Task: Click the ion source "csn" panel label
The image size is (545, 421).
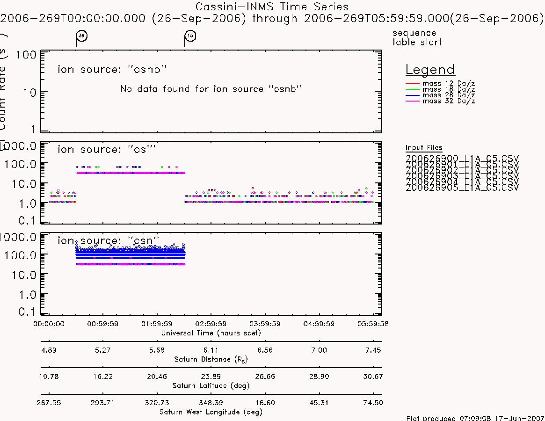Action: pyautogui.click(x=109, y=240)
